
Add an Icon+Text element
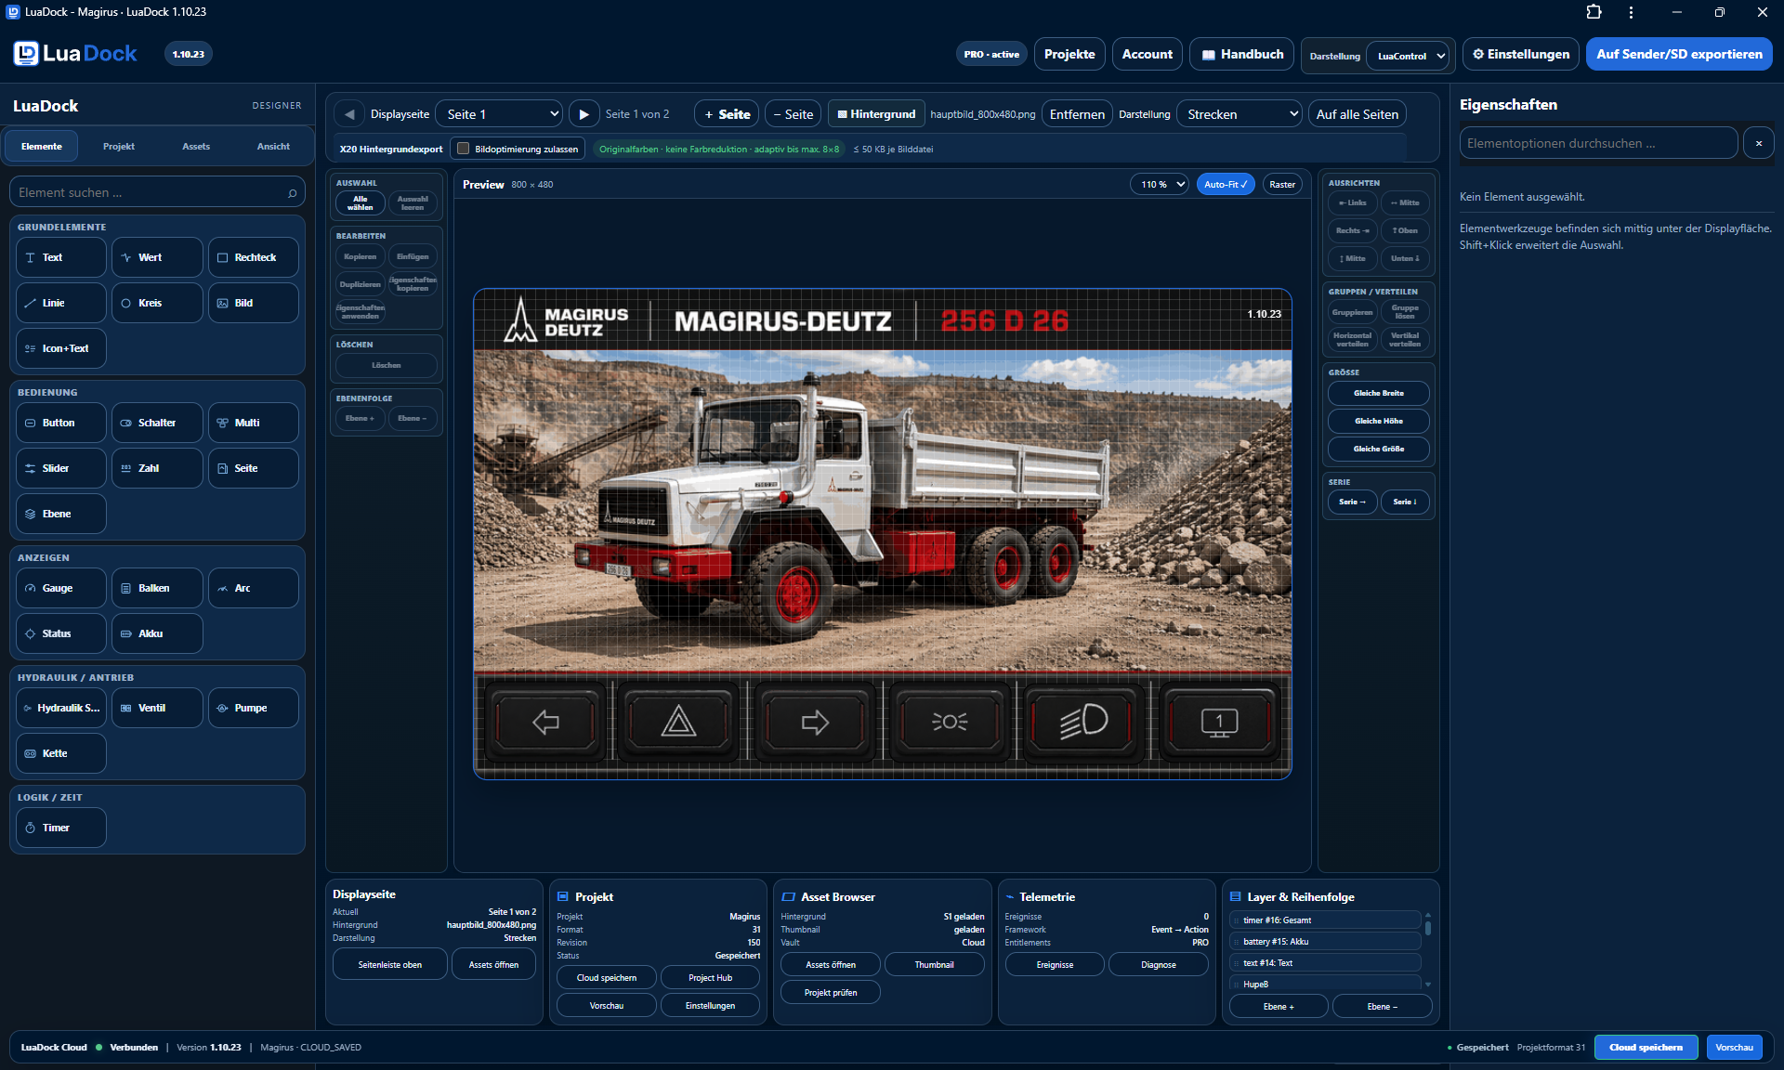(61, 348)
